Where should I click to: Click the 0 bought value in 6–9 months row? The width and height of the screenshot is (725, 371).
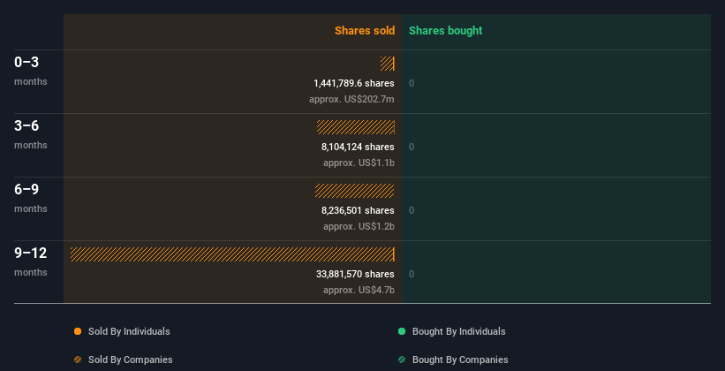412,210
